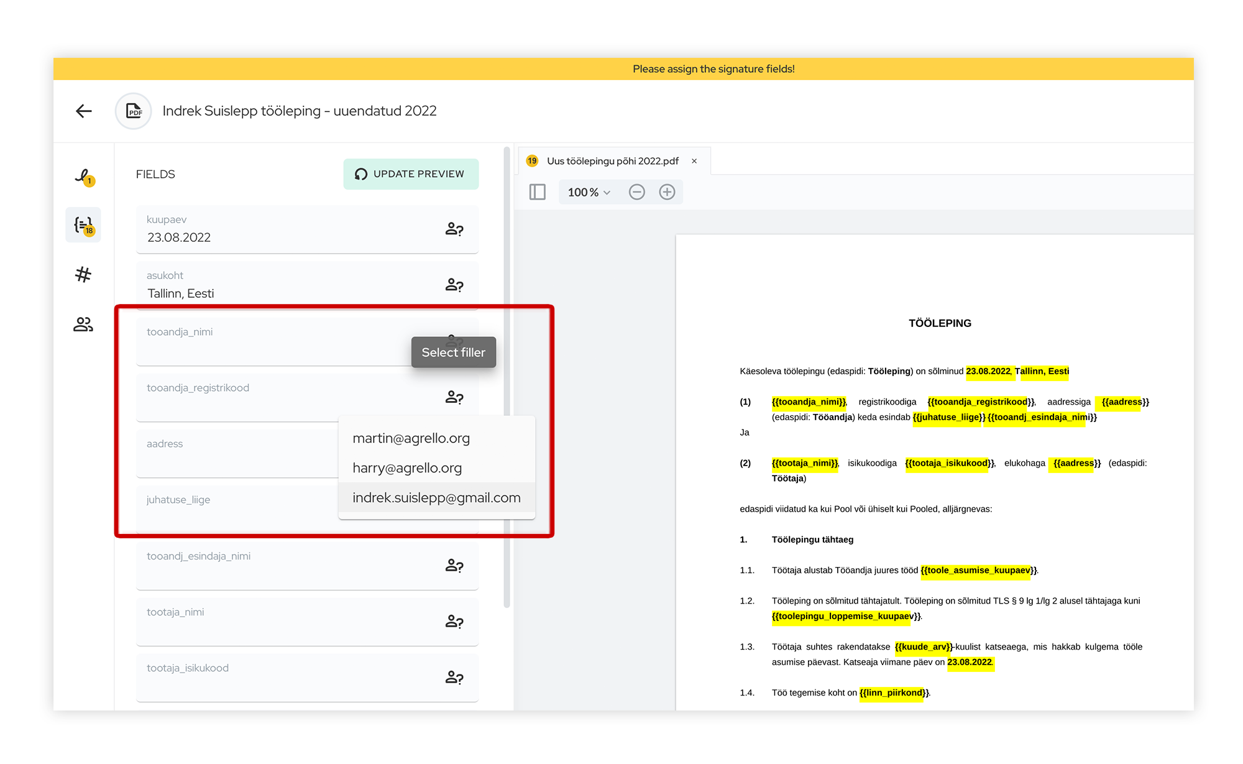This screenshot has width=1243, height=764.
Task: Open the signatures sidebar icon
Action: (x=83, y=177)
